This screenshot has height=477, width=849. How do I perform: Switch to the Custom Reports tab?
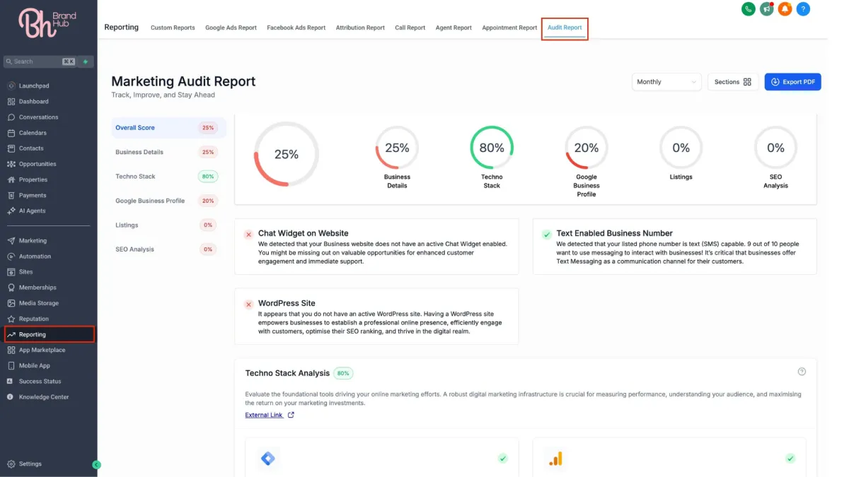[173, 28]
